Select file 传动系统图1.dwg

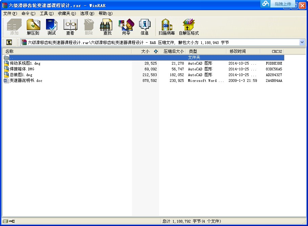click(x=25, y=63)
